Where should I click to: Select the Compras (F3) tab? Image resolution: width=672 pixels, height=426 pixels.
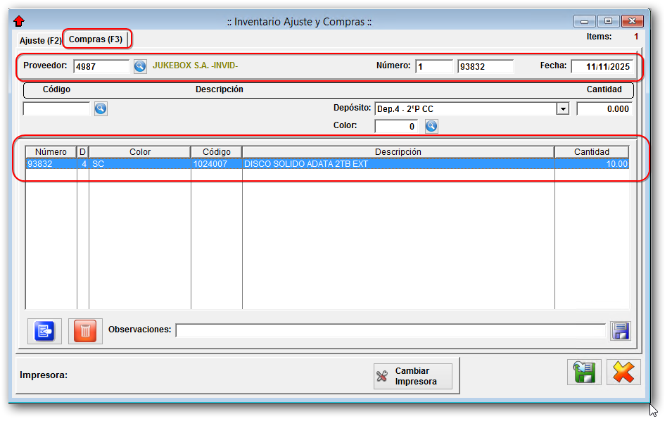[x=96, y=39]
